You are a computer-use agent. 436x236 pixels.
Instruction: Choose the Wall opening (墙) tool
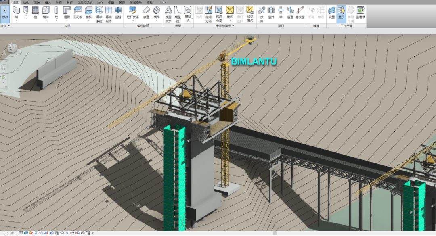[281, 13]
